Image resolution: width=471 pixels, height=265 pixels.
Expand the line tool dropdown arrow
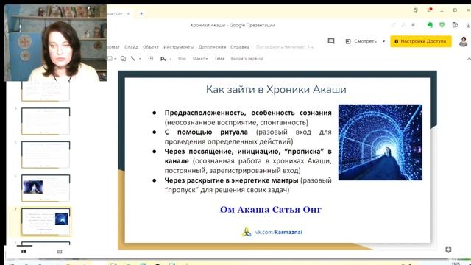(140, 59)
